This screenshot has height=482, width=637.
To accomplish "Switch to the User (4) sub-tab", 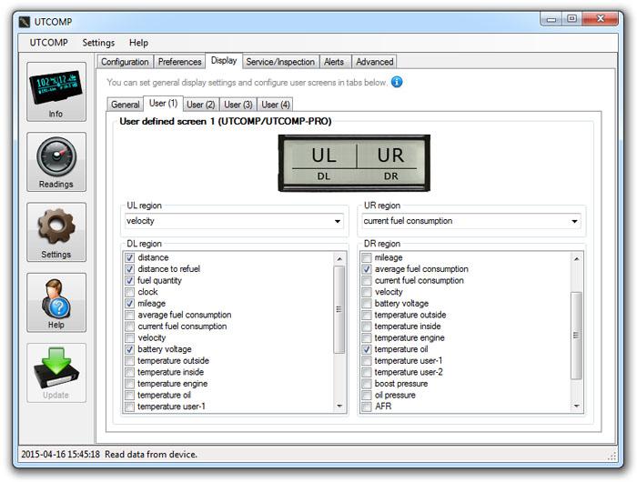I will (276, 105).
